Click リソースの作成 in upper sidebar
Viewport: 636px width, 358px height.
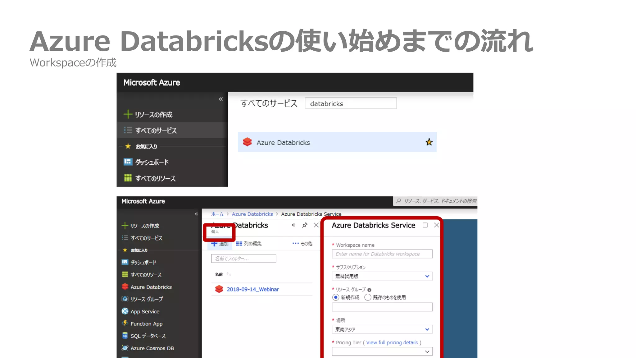pyautogui.click(x=153, y=114)
